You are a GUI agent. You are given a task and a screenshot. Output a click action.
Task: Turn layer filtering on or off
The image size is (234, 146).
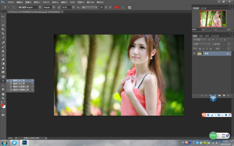tap(229, 40)
